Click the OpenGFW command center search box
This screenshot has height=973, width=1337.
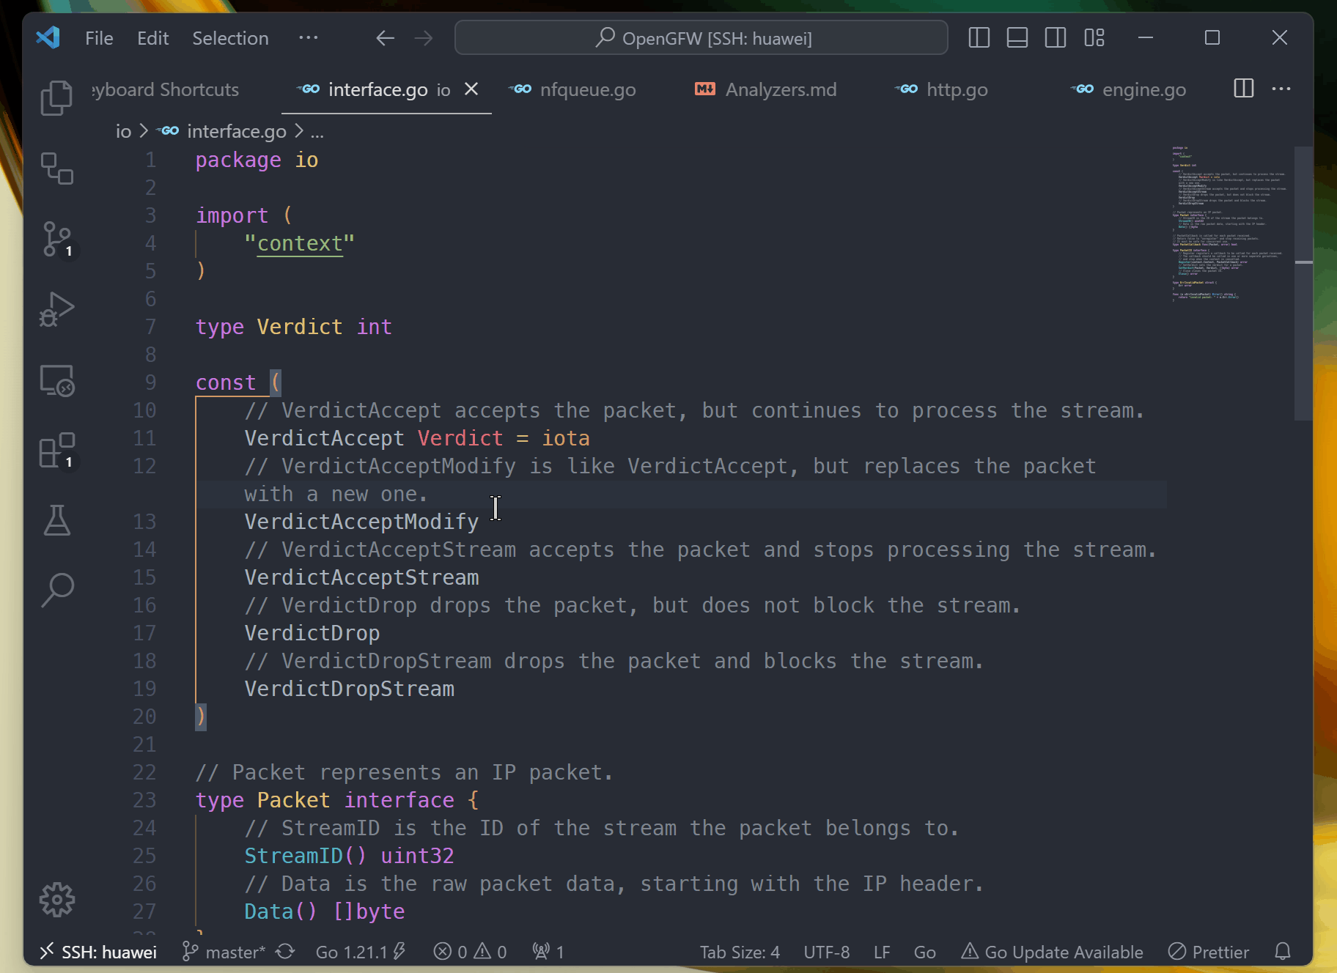[x=701, y=38]
